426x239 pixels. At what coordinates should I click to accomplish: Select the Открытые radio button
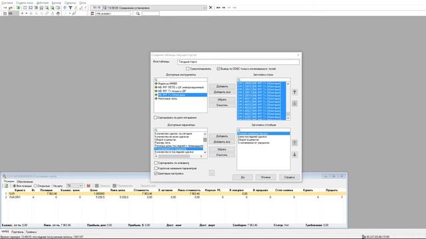[x=35, y=186]
